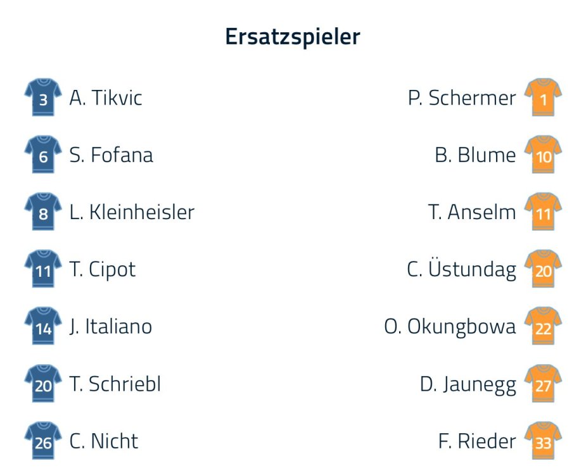
Task: Click the orange number 33 jersey icon
Action: pyautogui.click(x=543, y=441)
